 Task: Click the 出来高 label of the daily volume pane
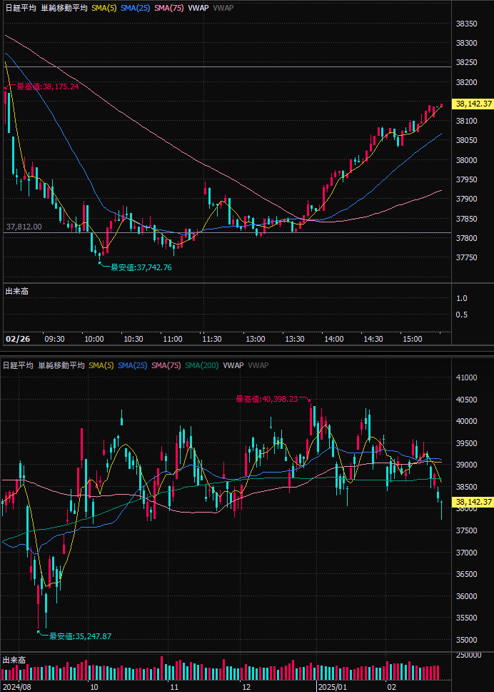coord(14,661)
